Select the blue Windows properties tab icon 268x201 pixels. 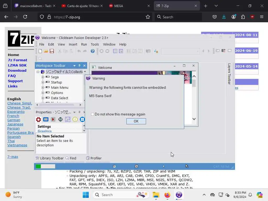82,119
